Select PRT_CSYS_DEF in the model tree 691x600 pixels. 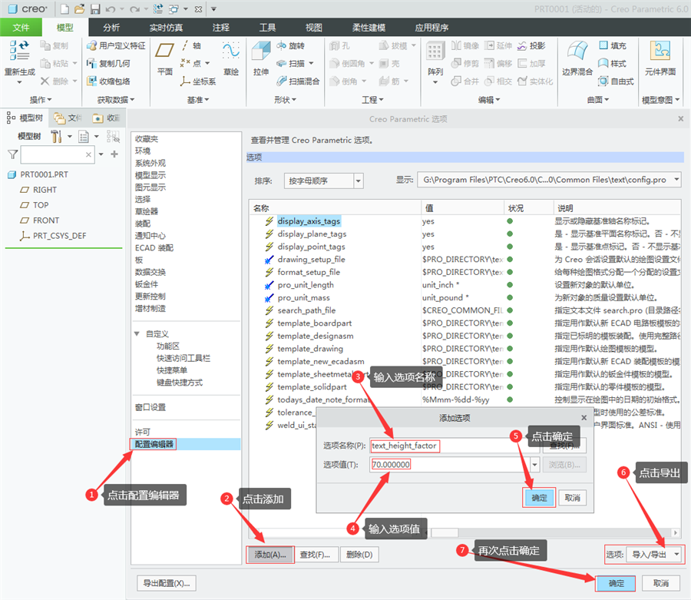(53, 236)
